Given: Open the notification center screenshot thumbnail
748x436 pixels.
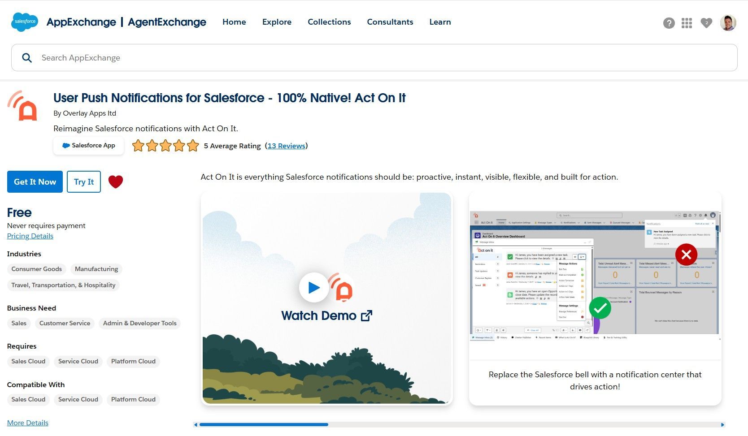Looking at the screenshot, I should 595,276.
